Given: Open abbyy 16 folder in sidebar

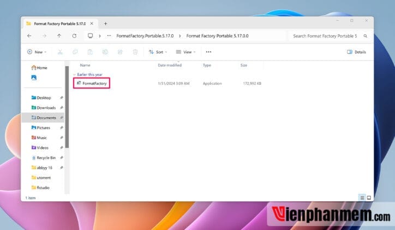Looking at the screenshot, I should (x=42, y=167).
